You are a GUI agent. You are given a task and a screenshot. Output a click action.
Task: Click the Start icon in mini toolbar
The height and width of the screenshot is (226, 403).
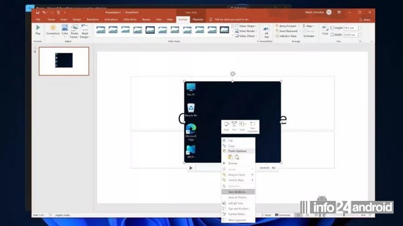coord(242,127)
